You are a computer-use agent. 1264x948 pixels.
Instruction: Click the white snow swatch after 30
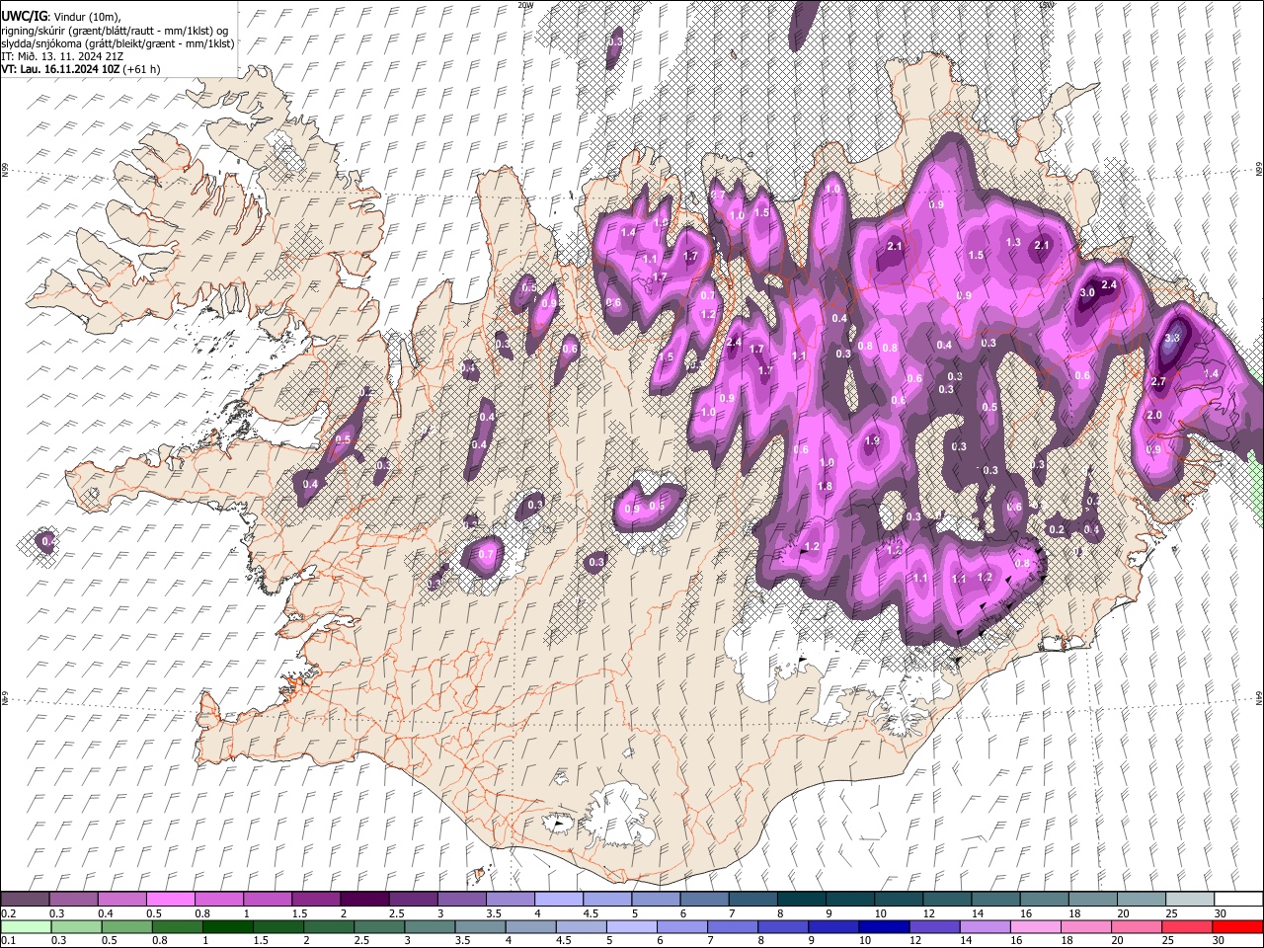coord(1236,899)
